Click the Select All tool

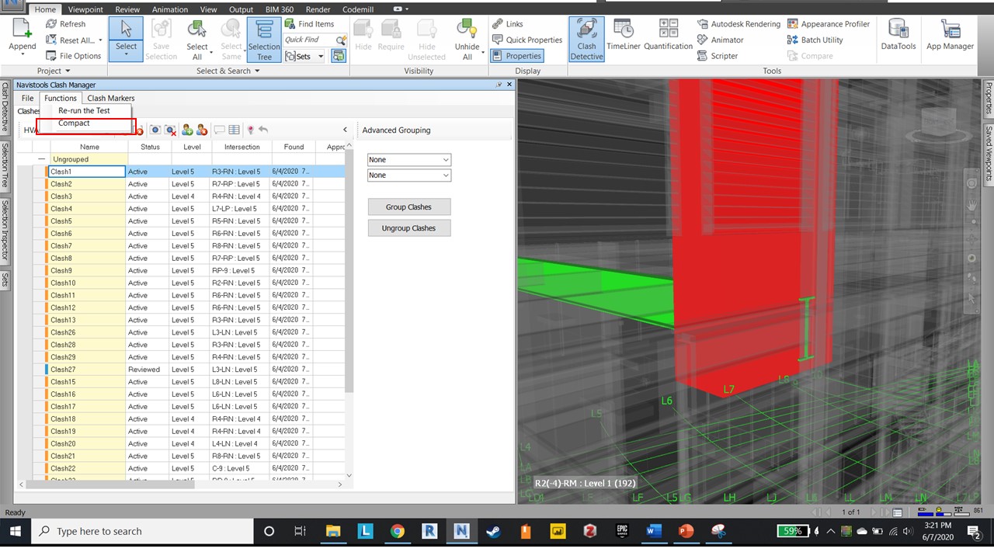197,39
